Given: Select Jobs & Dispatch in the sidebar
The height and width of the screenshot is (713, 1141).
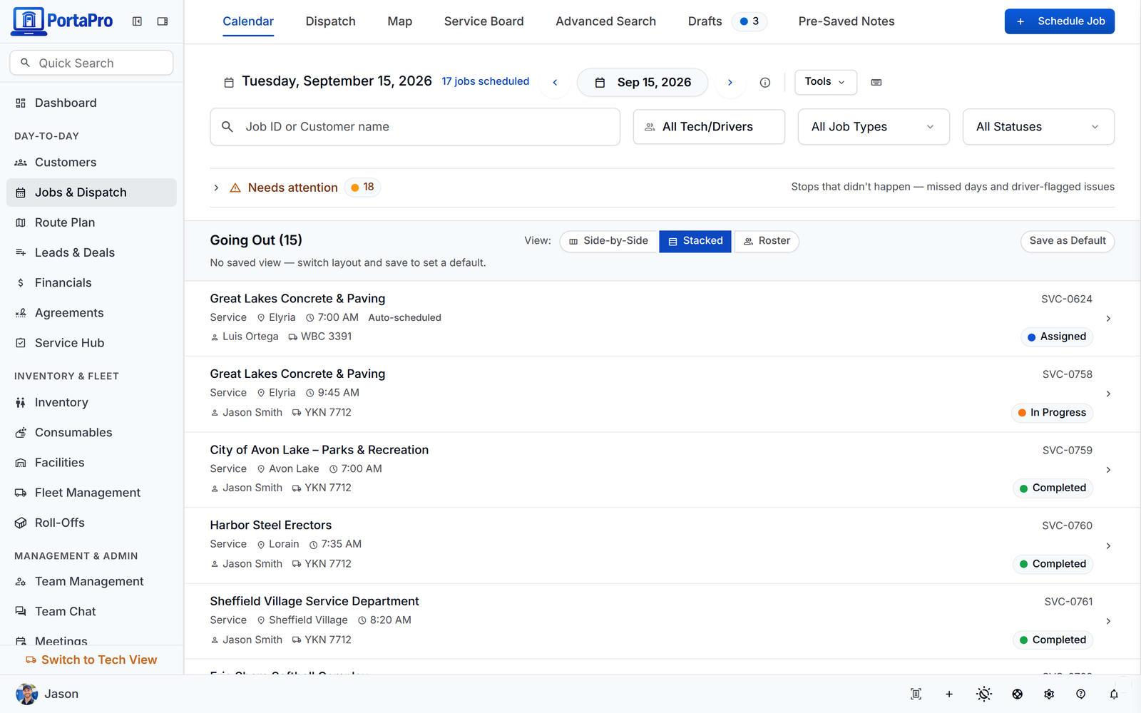Looking at the screenshot, I should (x=91, y=193).
